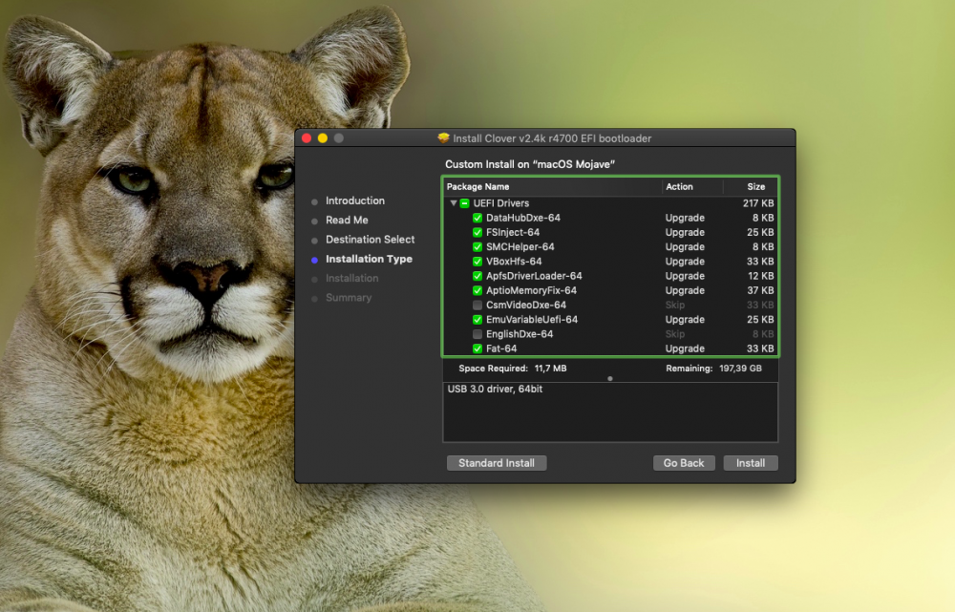Screen dimensions: 955x612
Task: Click the Action column header
Action: click(679, 187)
